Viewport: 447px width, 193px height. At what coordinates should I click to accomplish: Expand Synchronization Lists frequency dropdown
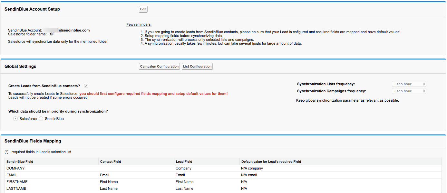pyautogui.click(x=409, y=84)
